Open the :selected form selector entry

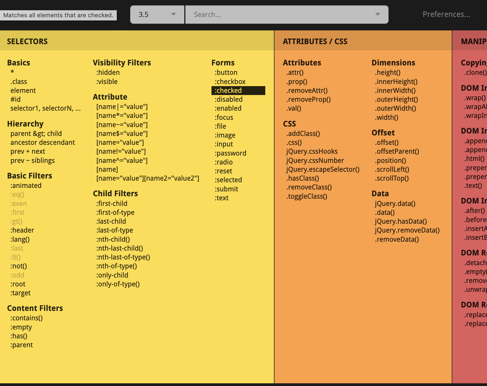tap(228, 180)
